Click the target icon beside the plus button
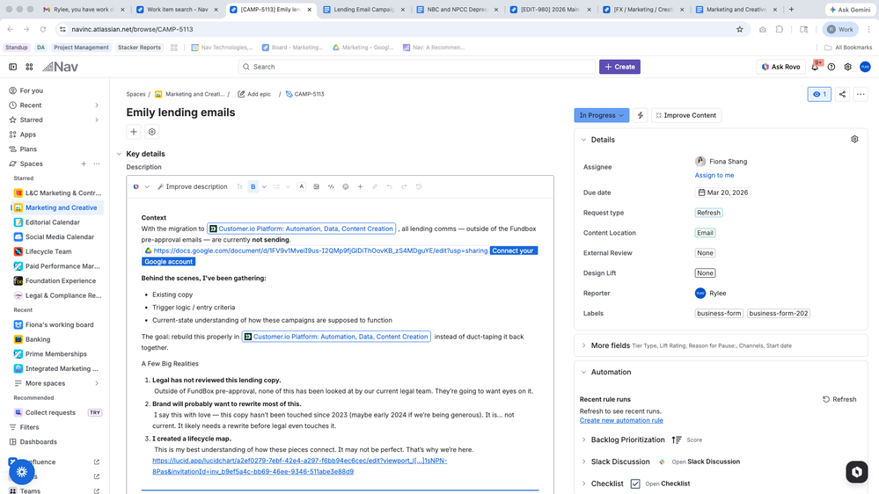The height and width of the screenshot is (494, 879). [152, 132]
